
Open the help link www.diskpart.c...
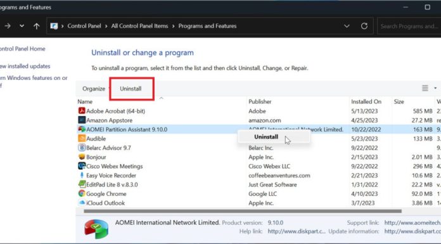[x=297, y=231]
